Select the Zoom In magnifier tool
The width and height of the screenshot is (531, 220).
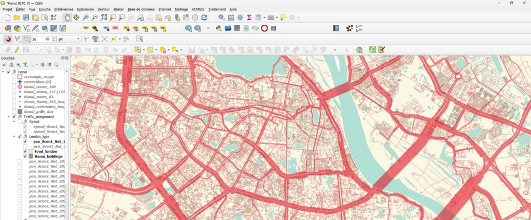click(86, 18)
